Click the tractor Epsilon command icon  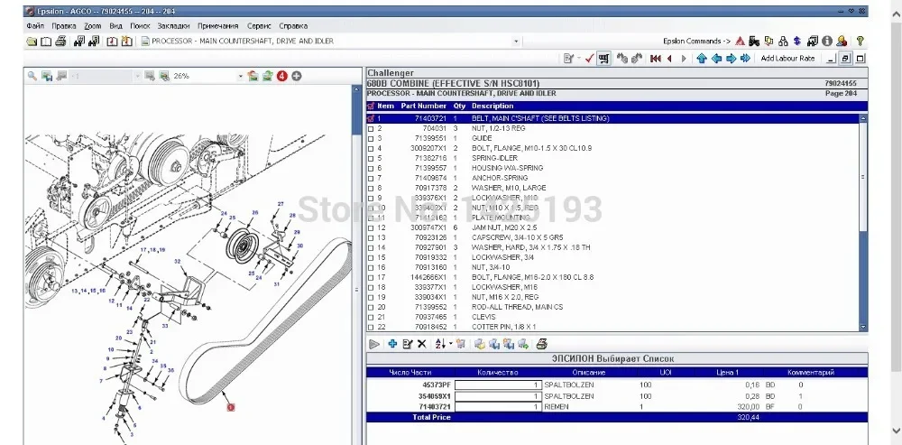754,42
